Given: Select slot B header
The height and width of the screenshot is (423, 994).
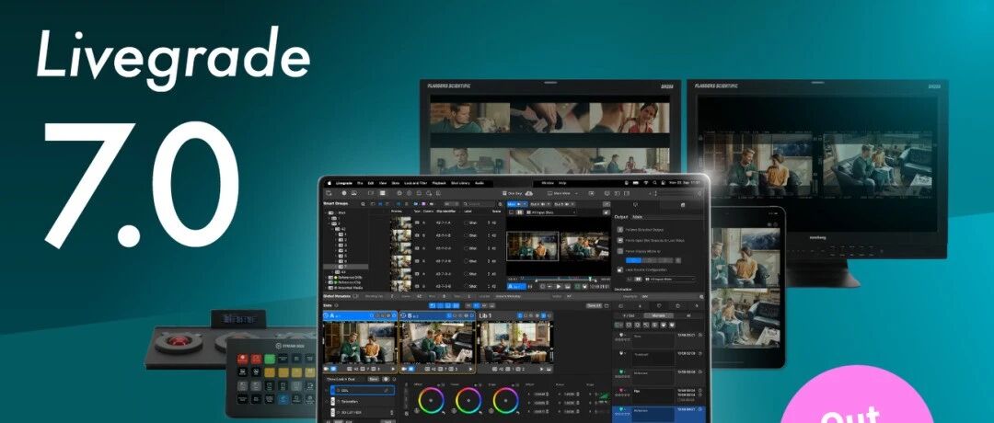Looking at the screenshot, I should pos(437,315).
